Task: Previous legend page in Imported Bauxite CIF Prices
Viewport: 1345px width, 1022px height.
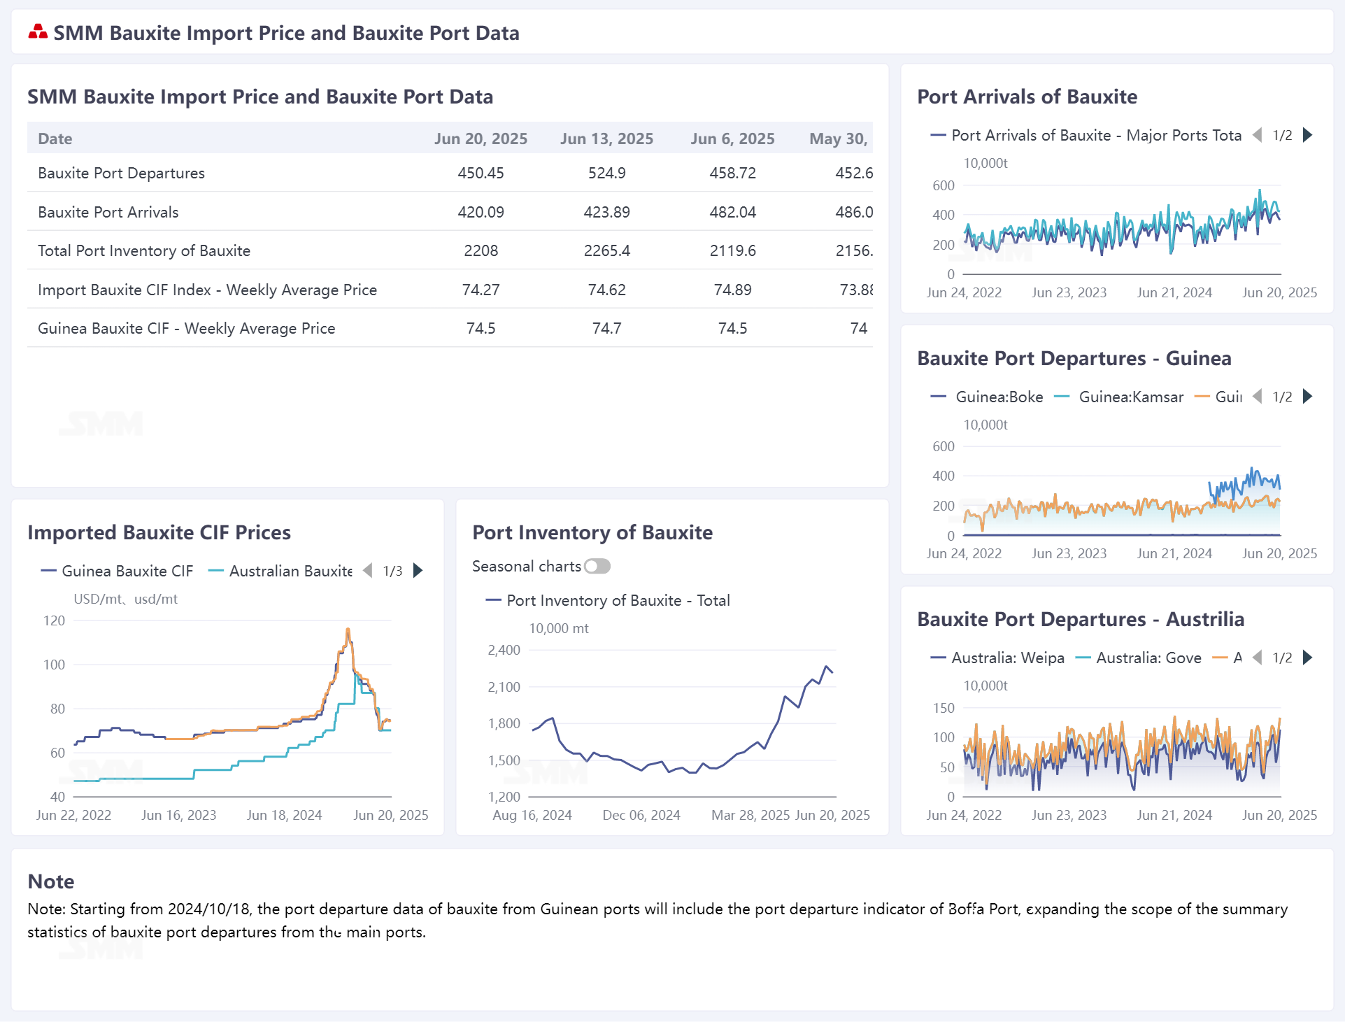Action: click(x=368, y=571)
